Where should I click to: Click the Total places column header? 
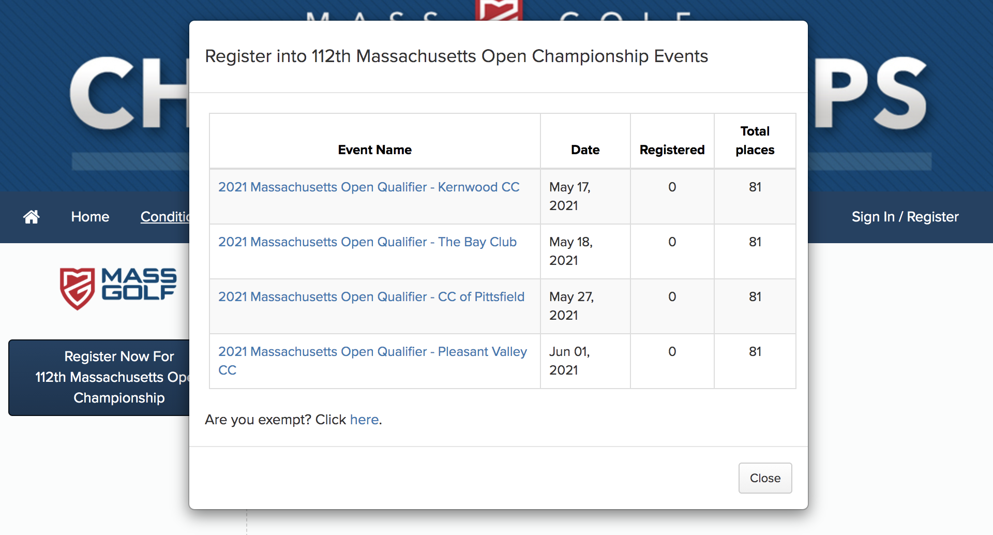click(755, 141)
